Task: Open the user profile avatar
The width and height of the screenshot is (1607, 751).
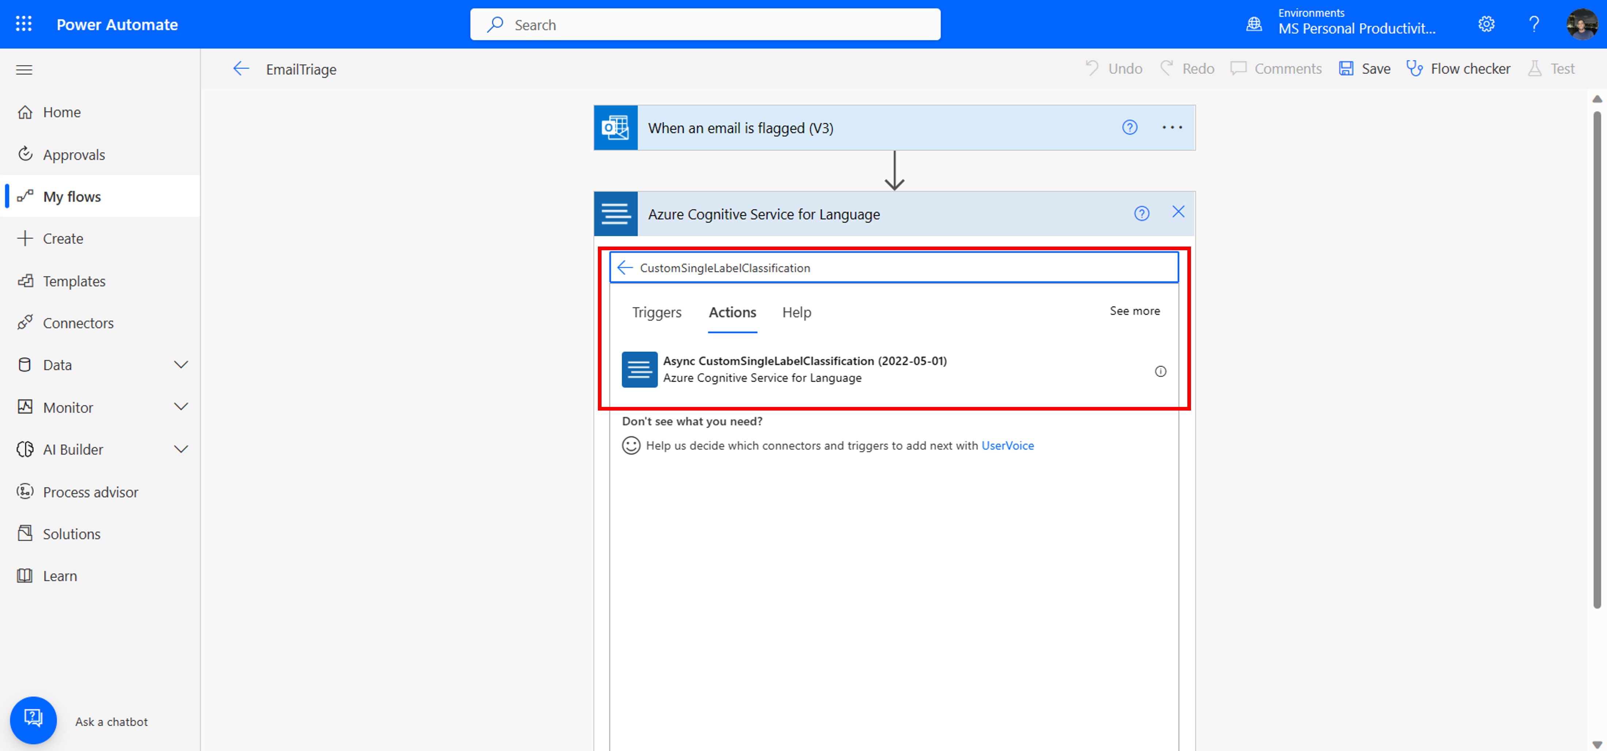Action: coord(1582,24)
